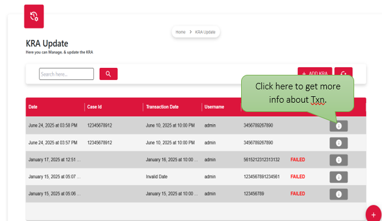382x221 pixels.
Task: Click the ADD KRA button
Action: 315,72
